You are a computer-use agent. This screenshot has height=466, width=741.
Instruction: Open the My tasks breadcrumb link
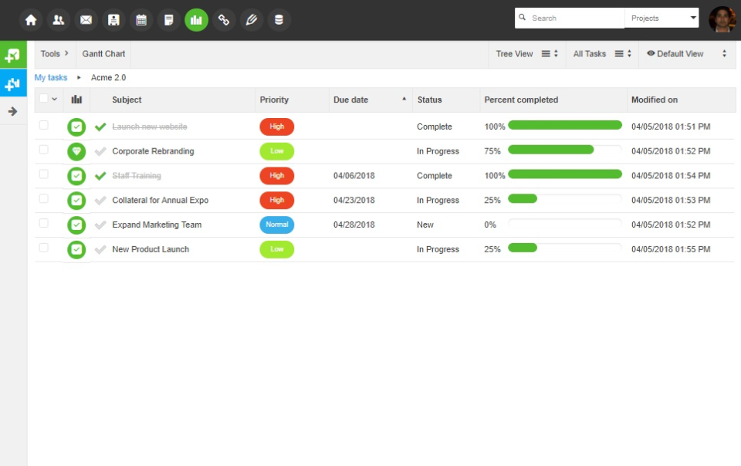[x=50, y=77]
